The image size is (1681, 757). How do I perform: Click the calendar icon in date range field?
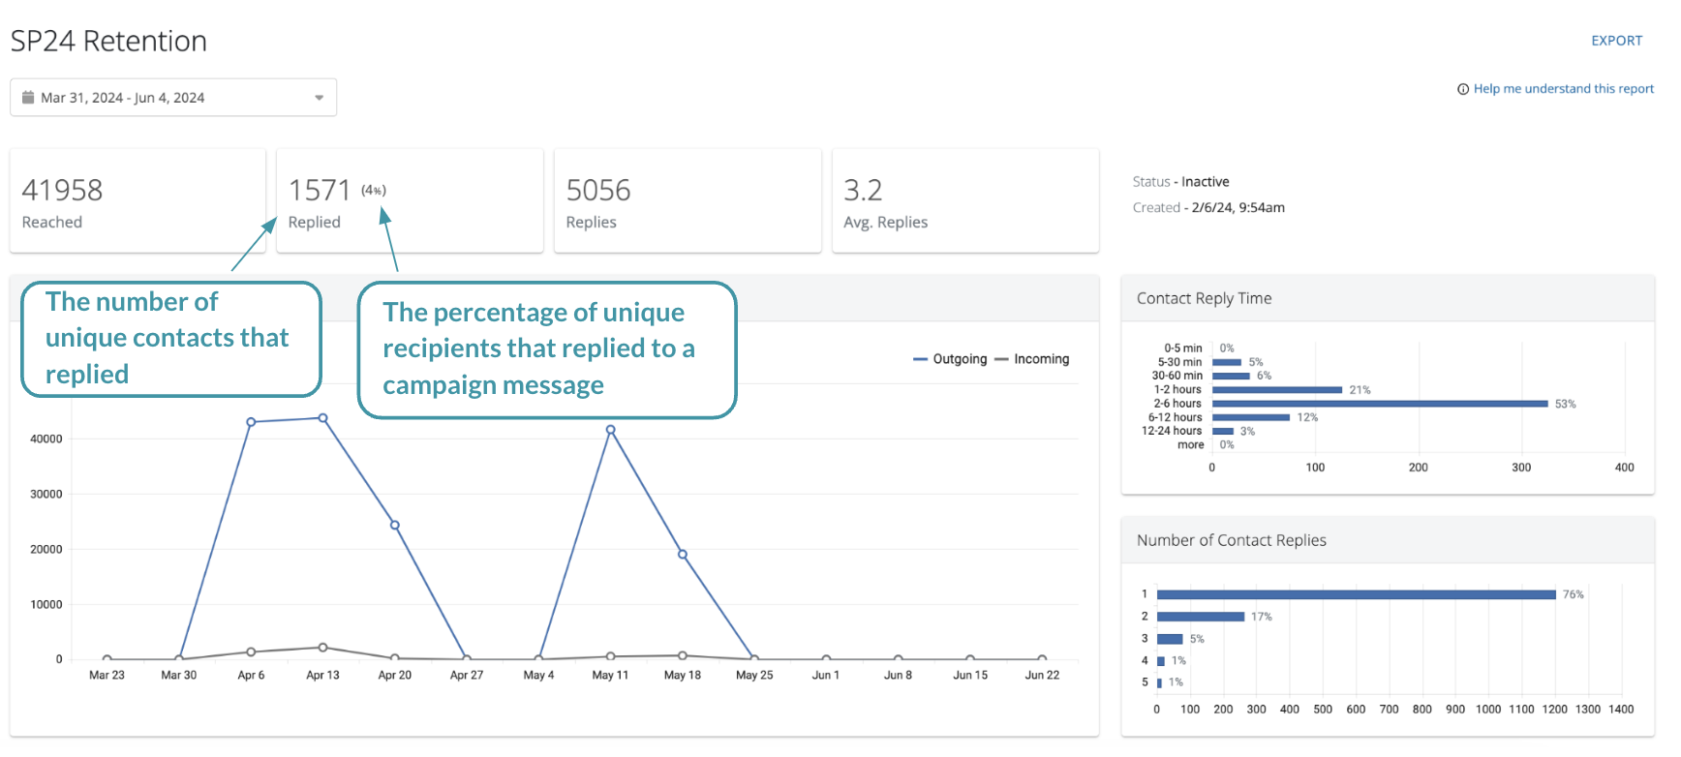(x=28, y=98)
